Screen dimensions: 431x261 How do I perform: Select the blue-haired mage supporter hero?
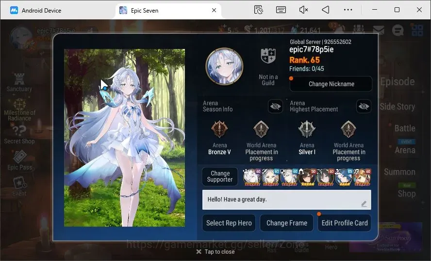[x=344, y=177]
